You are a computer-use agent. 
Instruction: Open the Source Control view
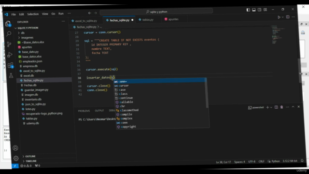pyautogui.click(x=9, y=44)
